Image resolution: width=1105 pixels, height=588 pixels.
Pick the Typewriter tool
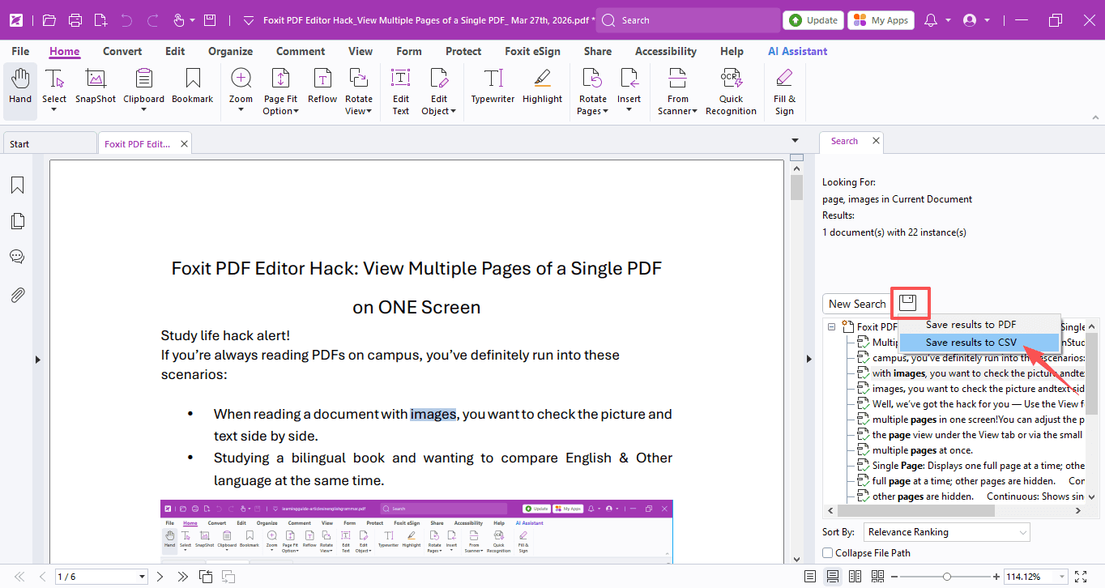[493, 87]
